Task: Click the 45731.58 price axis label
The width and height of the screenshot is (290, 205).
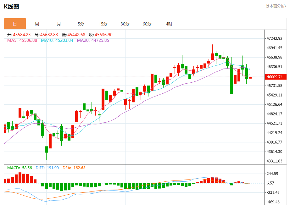Action: pyautogui.click(x=275, y=86)
